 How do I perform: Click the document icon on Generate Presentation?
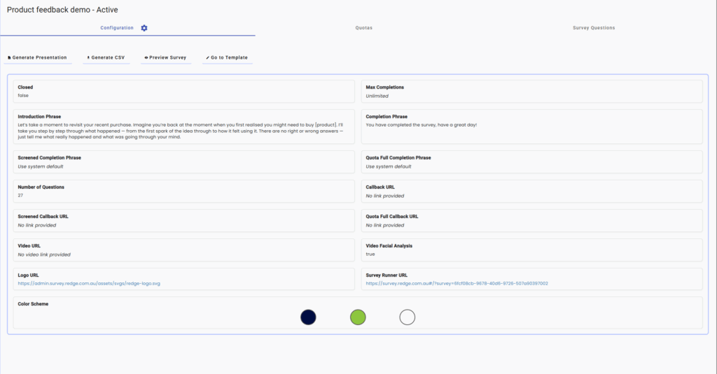click(9, 57)
